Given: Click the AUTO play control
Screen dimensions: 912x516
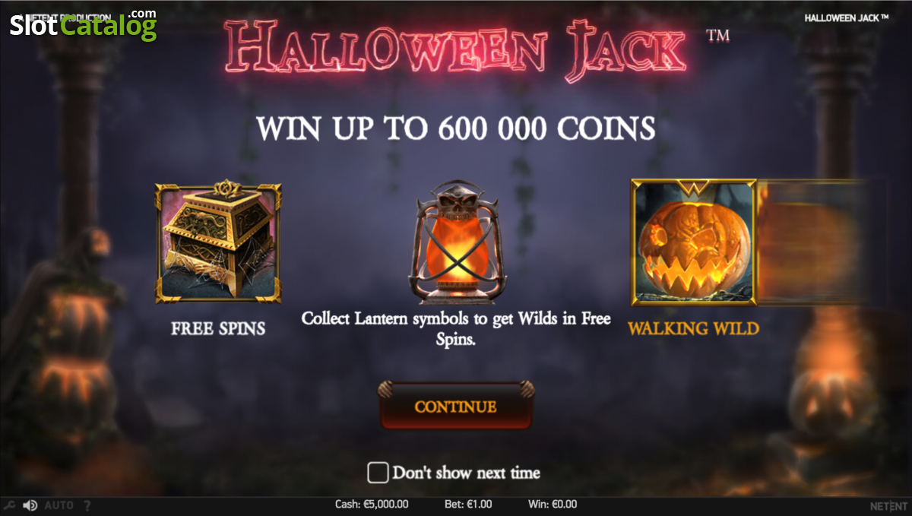Looking at the screenshot, I should [x=59, y=505].
